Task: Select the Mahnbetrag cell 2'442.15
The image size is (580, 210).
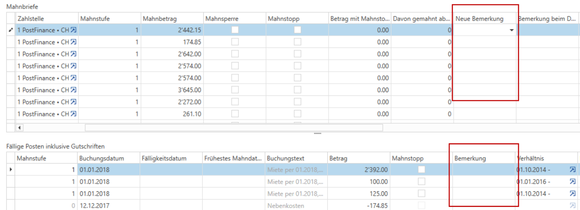Action: coord(172,30)
